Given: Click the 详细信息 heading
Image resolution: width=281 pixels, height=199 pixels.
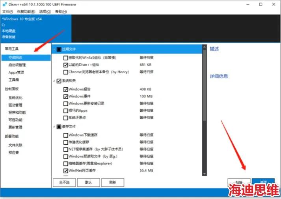Looking at the screenshot, I should click(219, 76).
